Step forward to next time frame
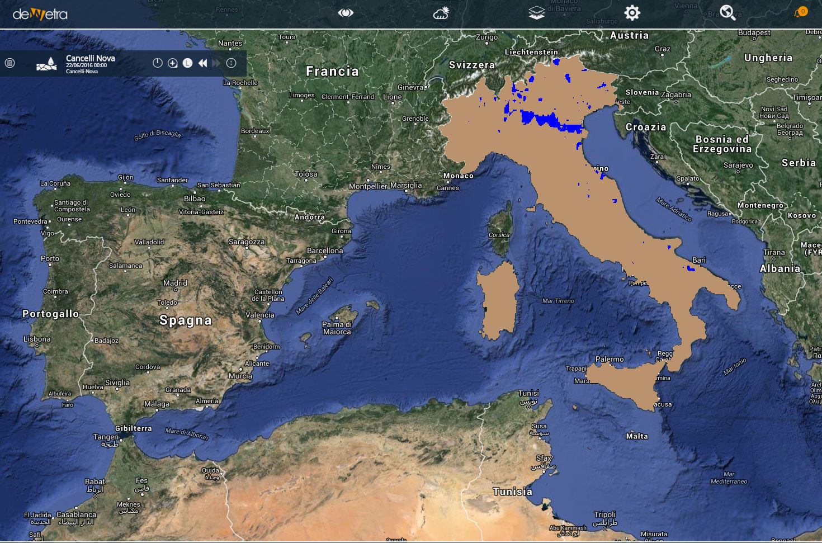The height and width of the screenshot is (543, 822). point(216,63)
